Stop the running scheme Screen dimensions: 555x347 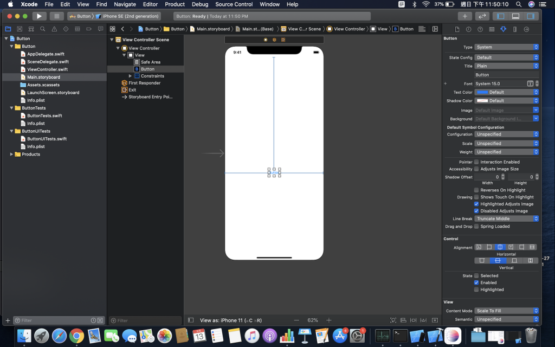point(56,16)
